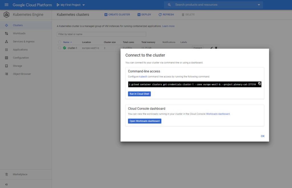Viewport: 292px width, 188px height.
Task: Expand the search bar dropdown arrow
Action: coord(259,5)
